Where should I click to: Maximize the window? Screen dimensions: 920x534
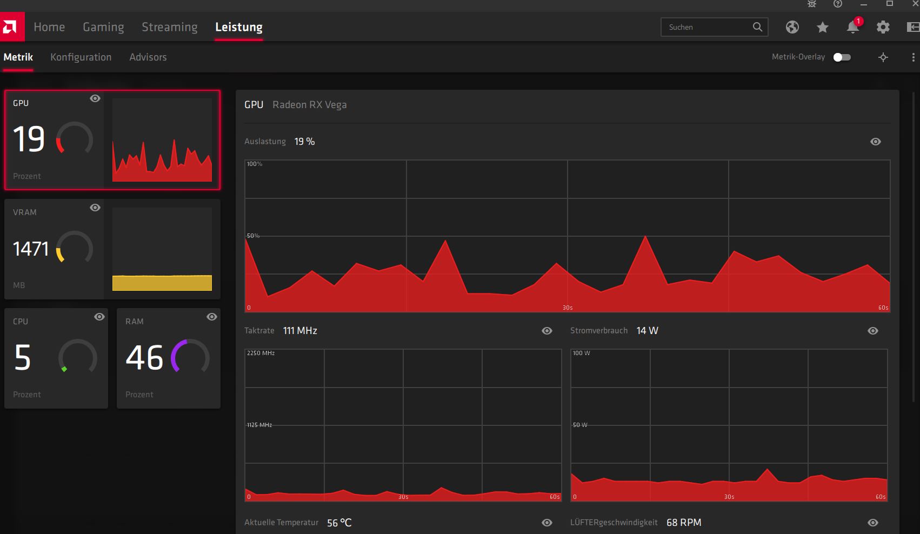[x=890, y=4]
